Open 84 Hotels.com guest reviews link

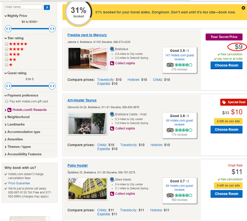[179, 188]
